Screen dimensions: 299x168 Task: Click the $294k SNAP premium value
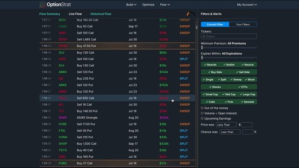click(x=164, y=118)
